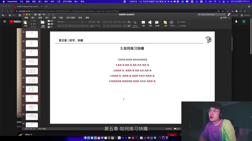The width and height of the screenshot is (252, 141).
Task: Expand the Section dropdown in ribbon
Action: pyautogui.click(x=50, y=27)
